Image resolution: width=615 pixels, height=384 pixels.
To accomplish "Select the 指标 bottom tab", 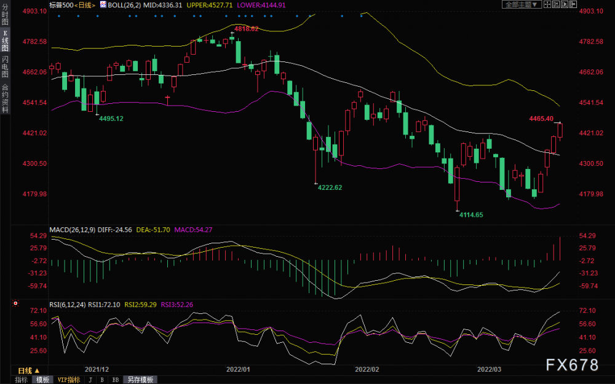I will [x=21, y=380].
